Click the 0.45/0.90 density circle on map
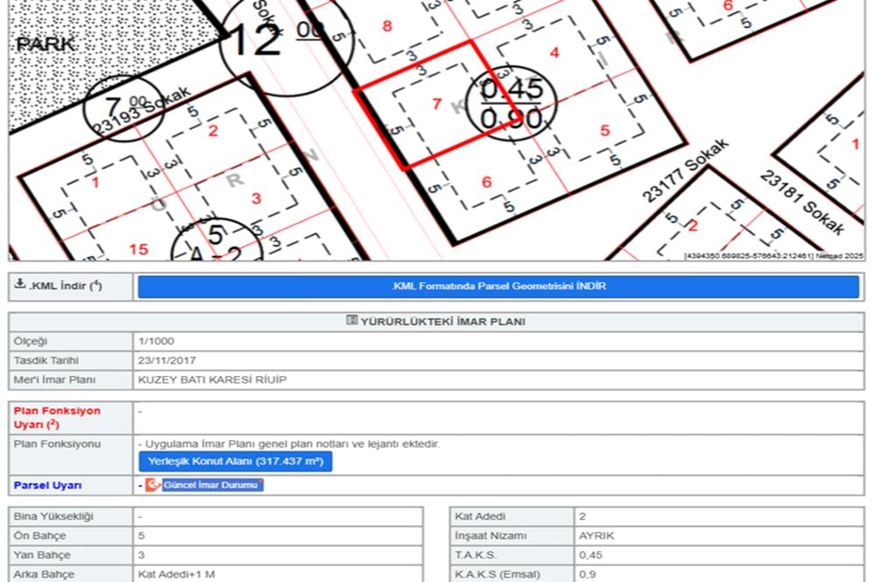Screen dimensions: 876x582 point(512,103)
